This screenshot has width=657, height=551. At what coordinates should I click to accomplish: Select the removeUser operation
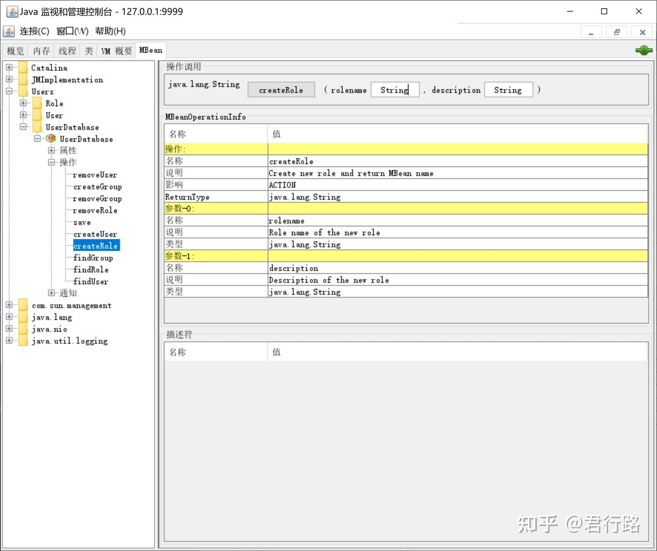click(95, 175)
